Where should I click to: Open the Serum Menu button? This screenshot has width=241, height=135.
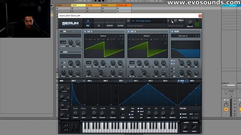181,21
